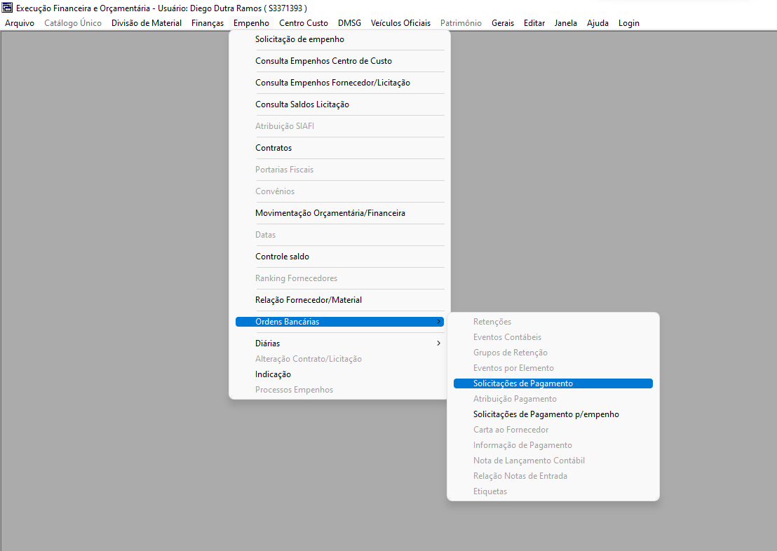
Task: Select Consulta Saldos Licitação
Action: [302, 104]
